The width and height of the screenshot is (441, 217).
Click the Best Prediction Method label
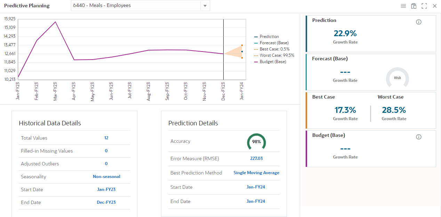196,173
